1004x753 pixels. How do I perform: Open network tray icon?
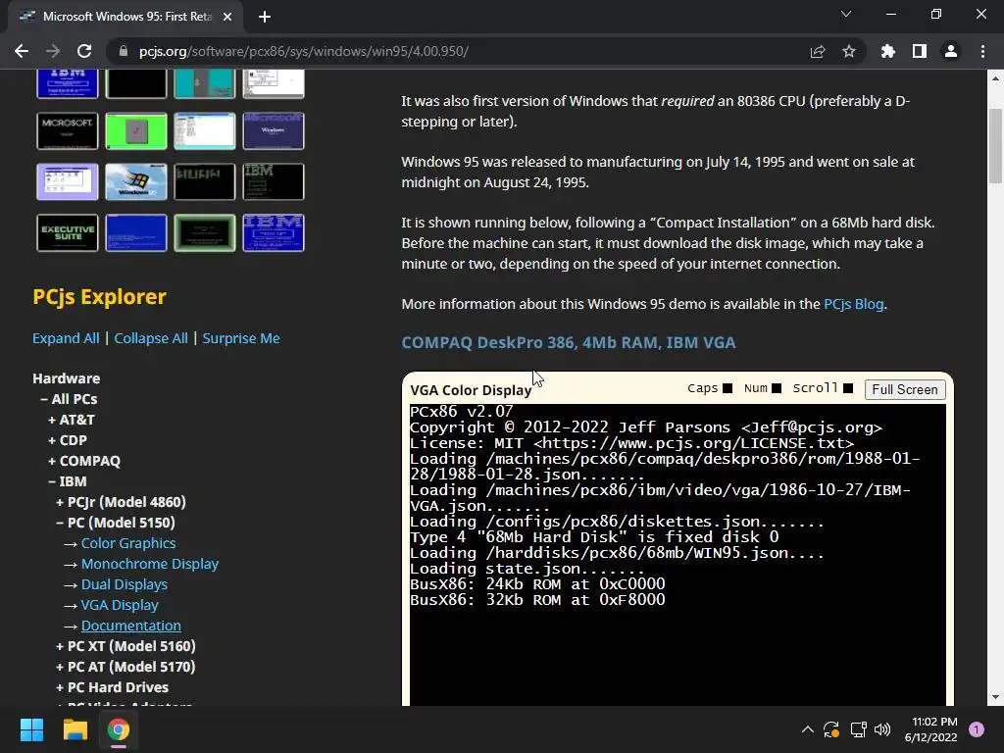(858, 729)
